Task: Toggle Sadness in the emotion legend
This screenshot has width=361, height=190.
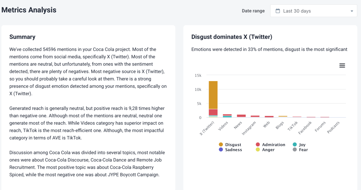Action: pos(232,149)
